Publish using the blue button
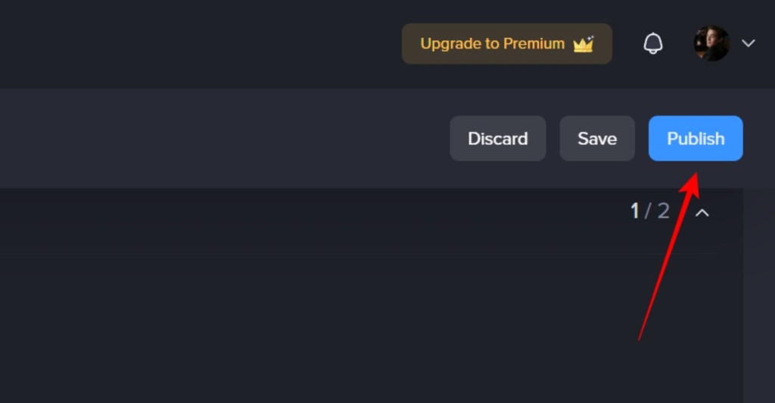The width and height of the screenshot is (775, 403). (x=696, y=138)
